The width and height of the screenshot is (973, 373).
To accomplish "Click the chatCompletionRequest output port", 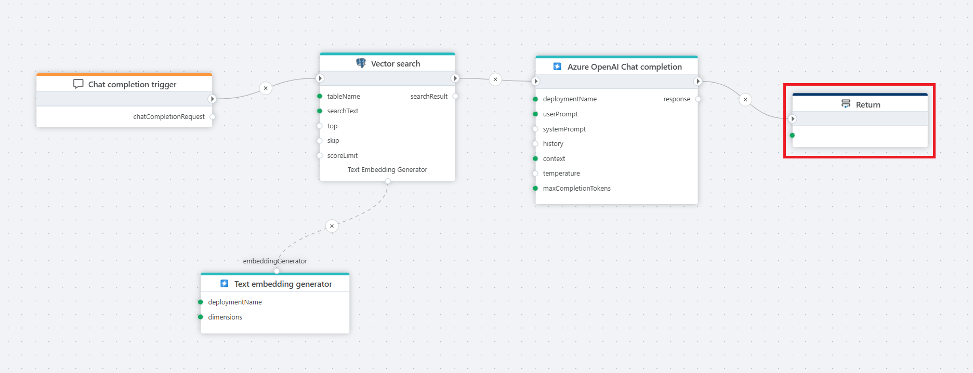I will 212,117.
